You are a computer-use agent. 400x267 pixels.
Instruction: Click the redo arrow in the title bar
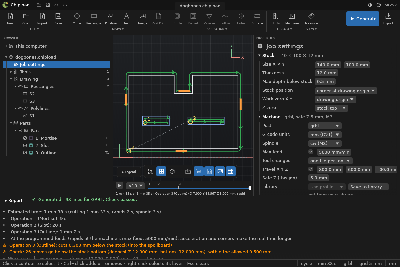pyautogui.click(x=65, y=5)
